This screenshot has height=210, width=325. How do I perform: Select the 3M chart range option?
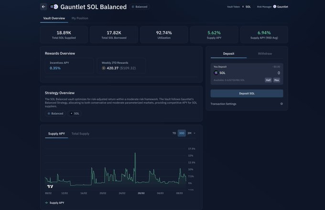(x=189, y=133)
